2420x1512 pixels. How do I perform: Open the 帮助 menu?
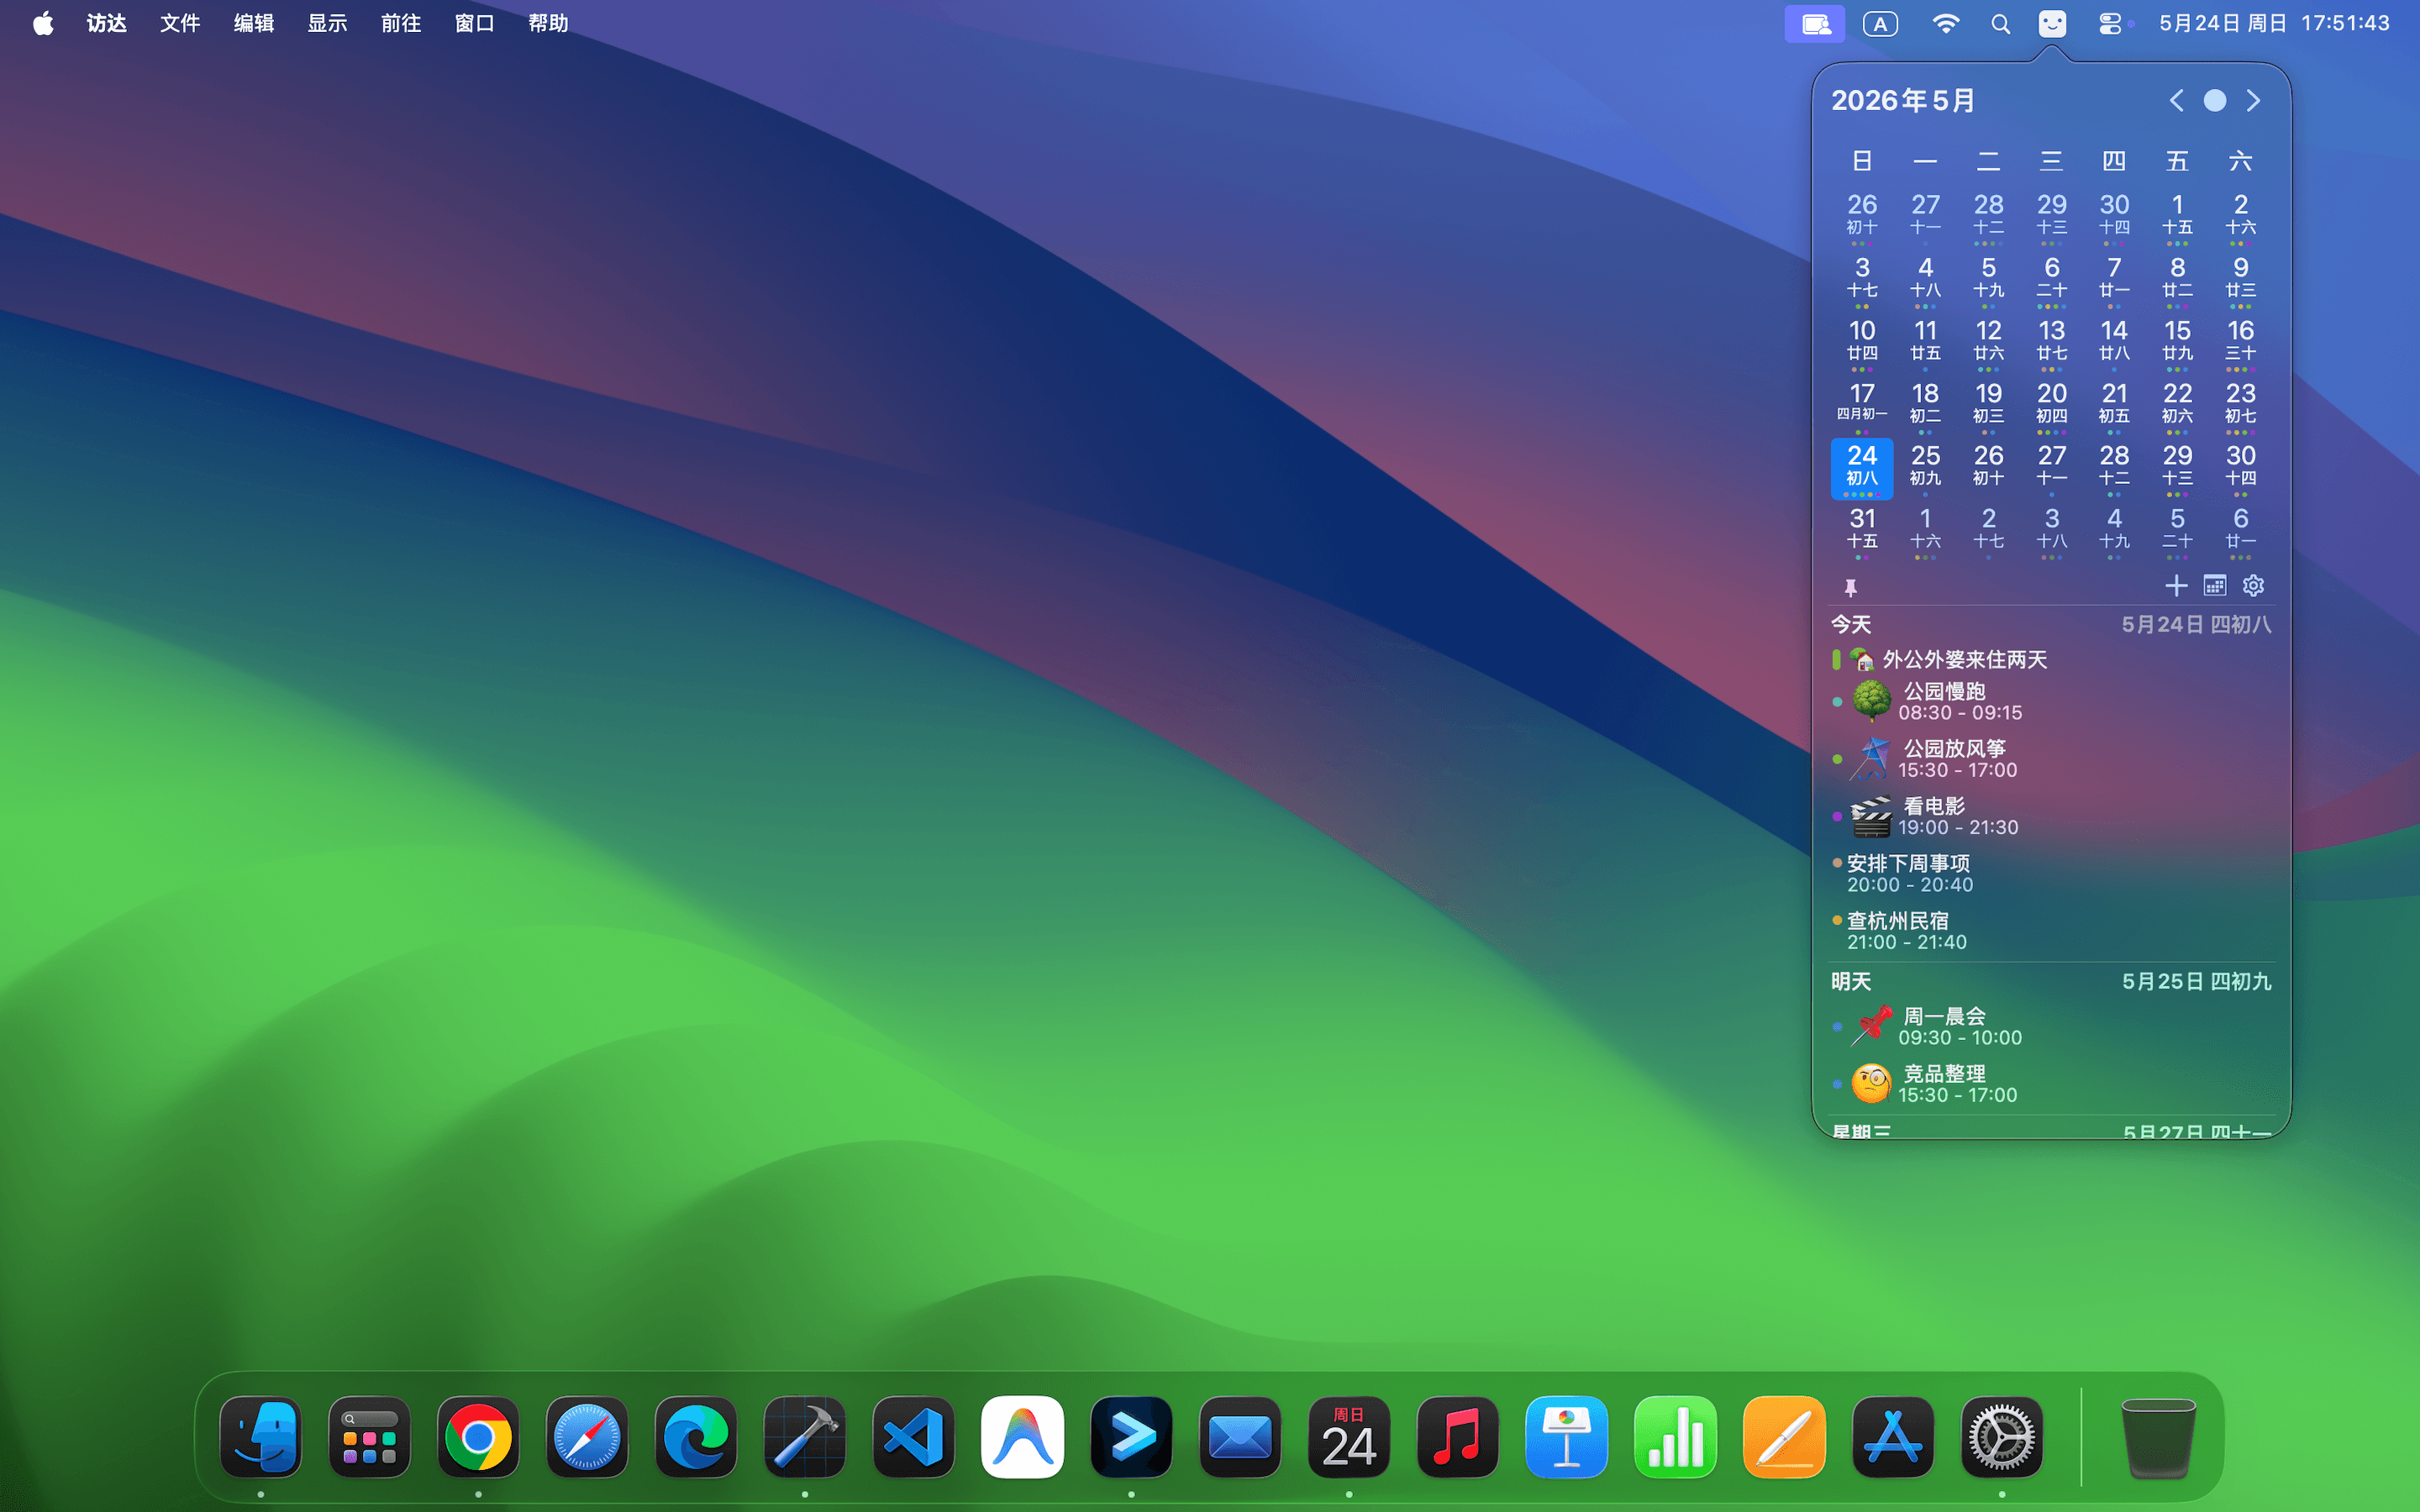click(548, 23)
